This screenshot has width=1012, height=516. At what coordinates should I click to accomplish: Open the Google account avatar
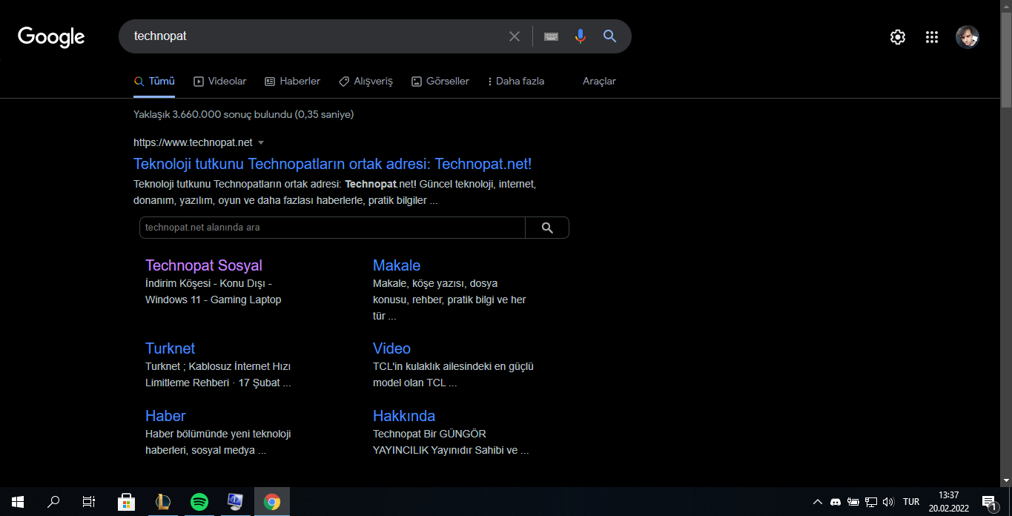(x=968, y=37)
